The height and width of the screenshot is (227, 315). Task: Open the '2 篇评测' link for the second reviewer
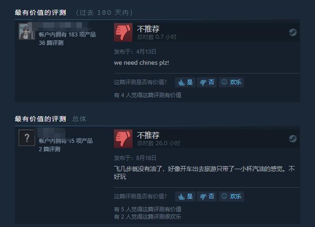pos(50,149)
